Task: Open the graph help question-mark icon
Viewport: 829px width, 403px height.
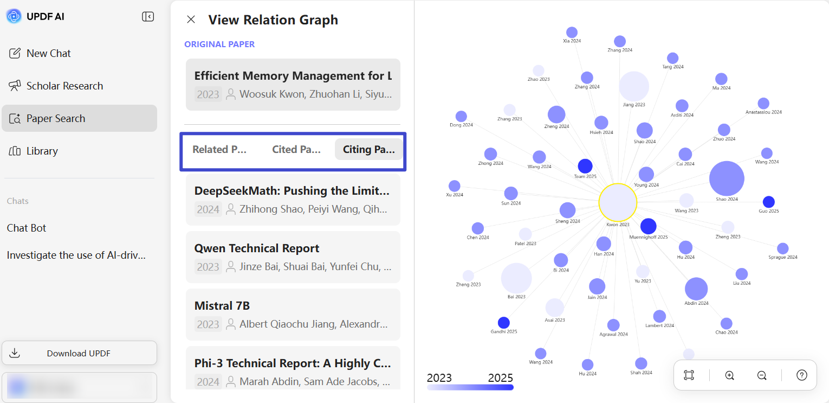Action: [x=802, y=375]
